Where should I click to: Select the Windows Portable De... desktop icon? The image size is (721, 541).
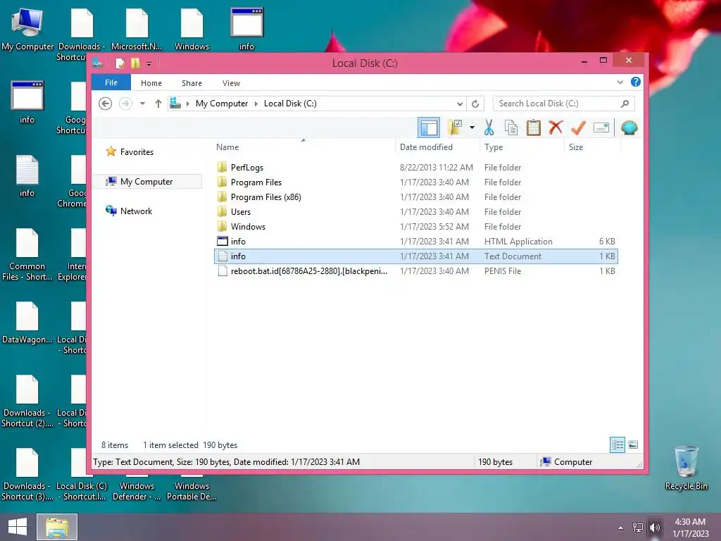(192, 491)
